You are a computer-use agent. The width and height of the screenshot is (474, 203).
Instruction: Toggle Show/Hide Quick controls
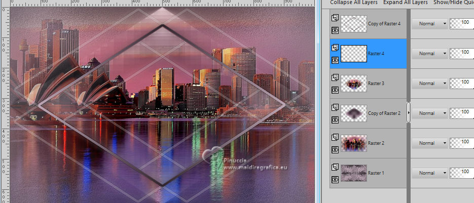[453, 3]
